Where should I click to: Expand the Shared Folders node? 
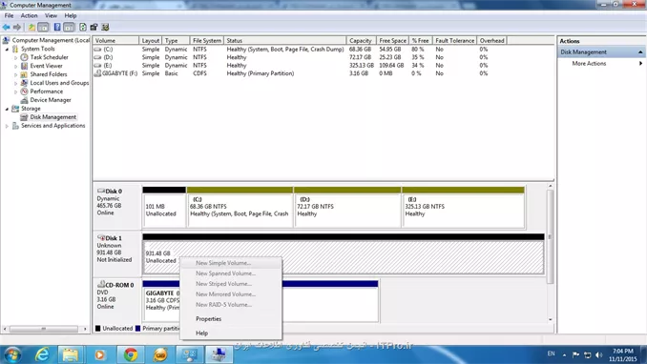coord(16,74)
